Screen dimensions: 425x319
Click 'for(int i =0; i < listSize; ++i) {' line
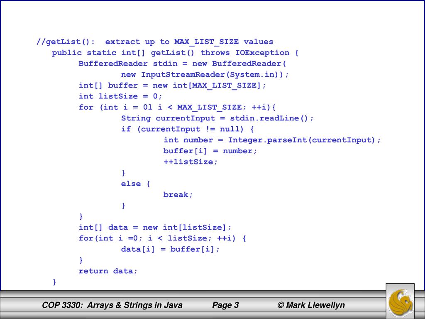[x=162, y=238]
